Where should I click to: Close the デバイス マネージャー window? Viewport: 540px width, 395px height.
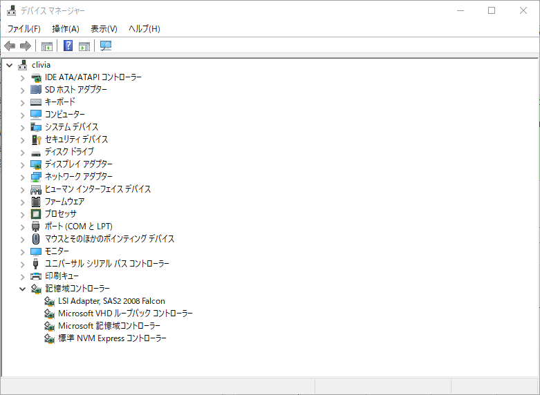[523, 10]
